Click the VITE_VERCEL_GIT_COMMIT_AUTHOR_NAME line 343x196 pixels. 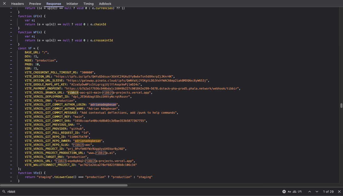[72, 108]
